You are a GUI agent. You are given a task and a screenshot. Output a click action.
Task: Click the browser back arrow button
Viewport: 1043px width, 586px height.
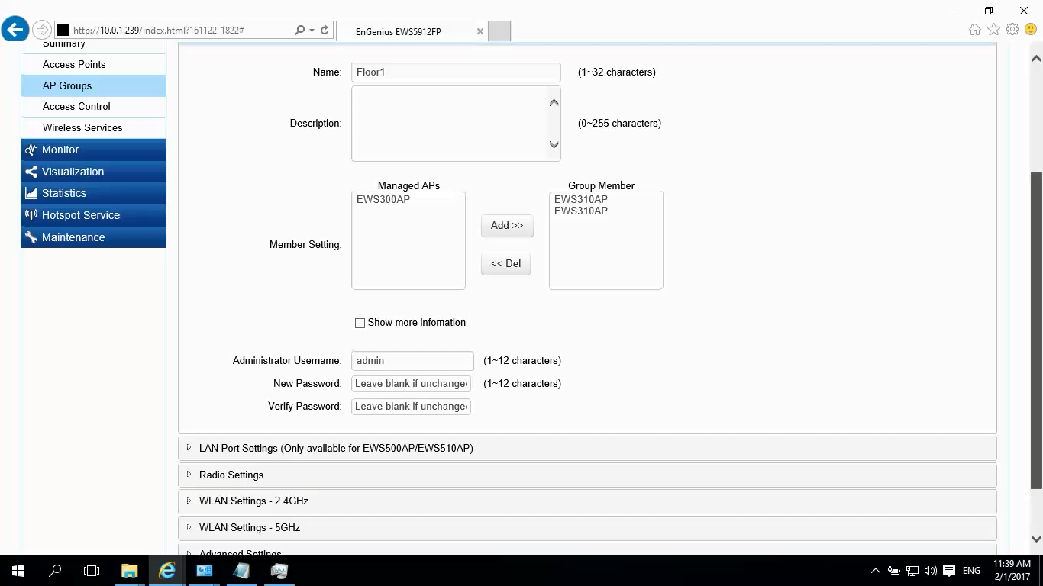(x=15, y=30)
